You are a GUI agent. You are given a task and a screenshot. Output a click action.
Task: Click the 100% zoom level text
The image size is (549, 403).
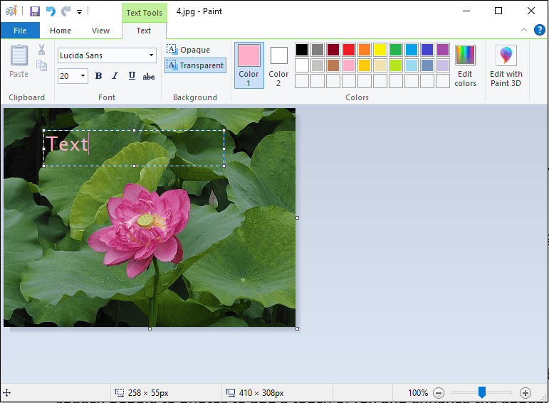[418, 393]
